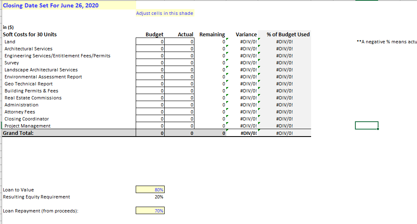Viewport: 417px width, 224px height.
Task: Click Remaining value for Attorney Fees
Action: coord(224,112)
